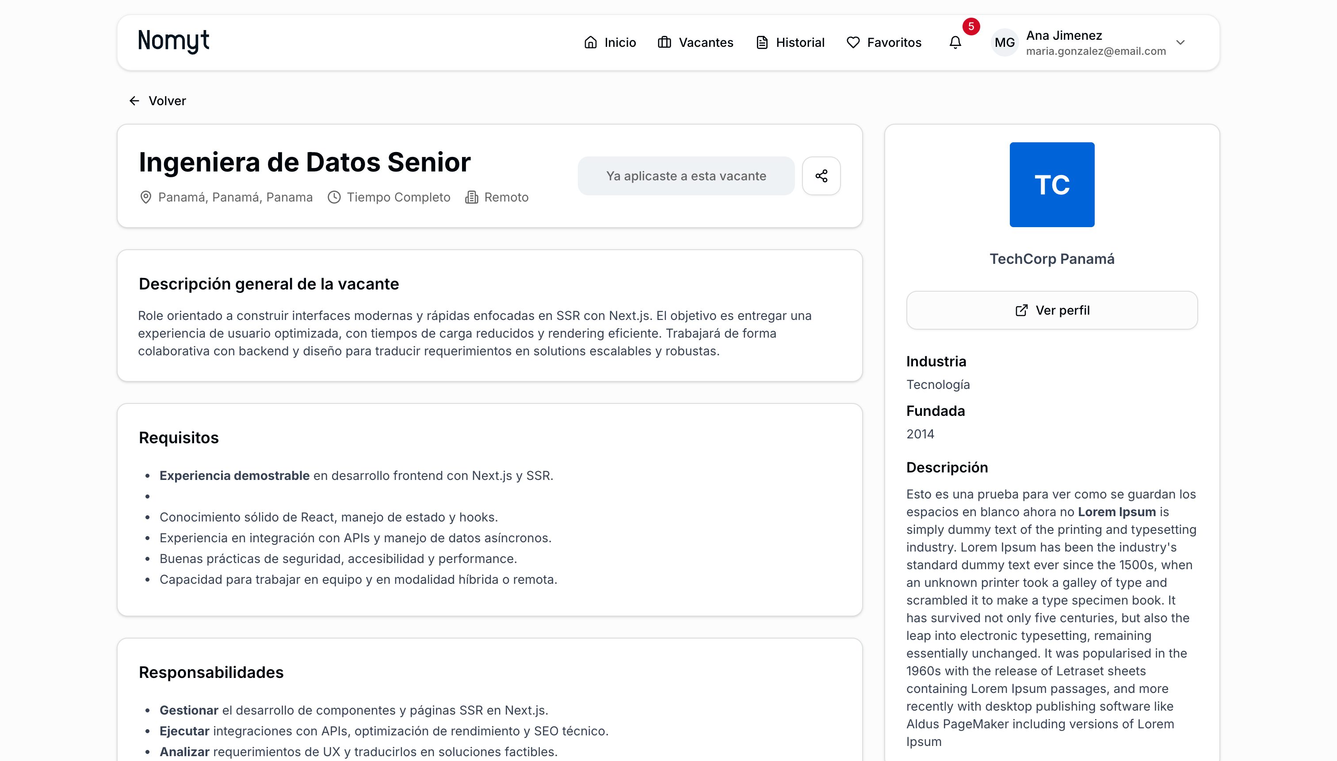Click the clock icon beside Tiempo Completo
The width and height of the screenshot is (1337, 761).
334,197
